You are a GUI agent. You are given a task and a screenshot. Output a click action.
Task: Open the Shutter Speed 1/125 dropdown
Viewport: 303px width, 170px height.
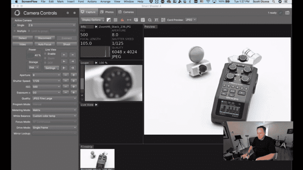click(46, 81)
